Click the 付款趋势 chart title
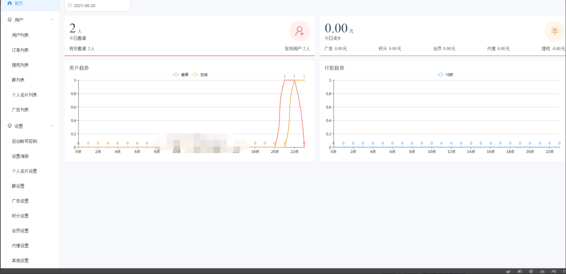566x274 pixels. pyautogui.click(x=334, y=68)
